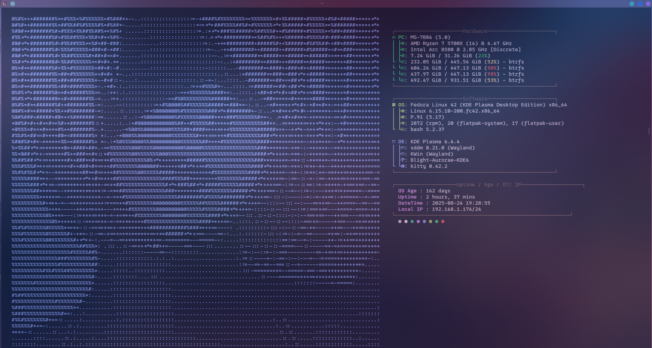Click the terminal scrollbar handle on the right edge
Viewport: 652px width, 348px height.
649,131
